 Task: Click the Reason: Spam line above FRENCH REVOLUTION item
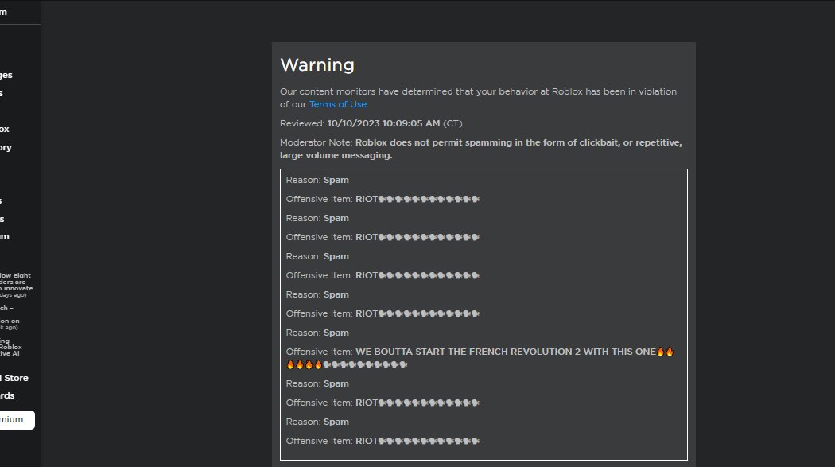317,333
